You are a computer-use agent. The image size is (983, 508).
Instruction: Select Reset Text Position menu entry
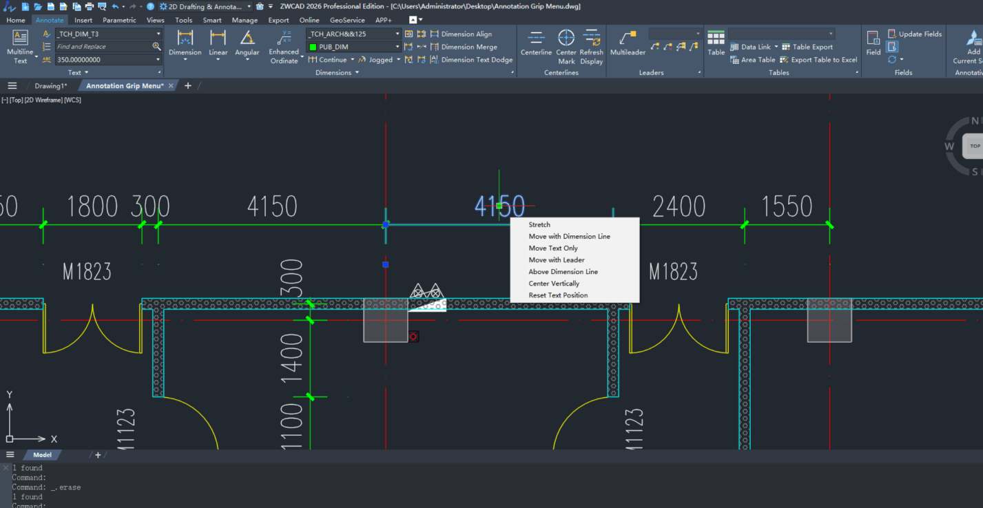point(558,295)
